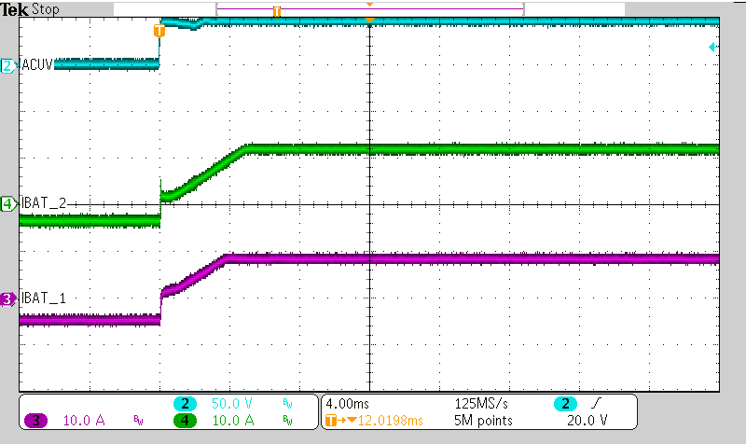Click the channel 4 ground marker beside IBAT_2
Image resolution: width=746 pixels, height=444 pixels.
point(8,204)
